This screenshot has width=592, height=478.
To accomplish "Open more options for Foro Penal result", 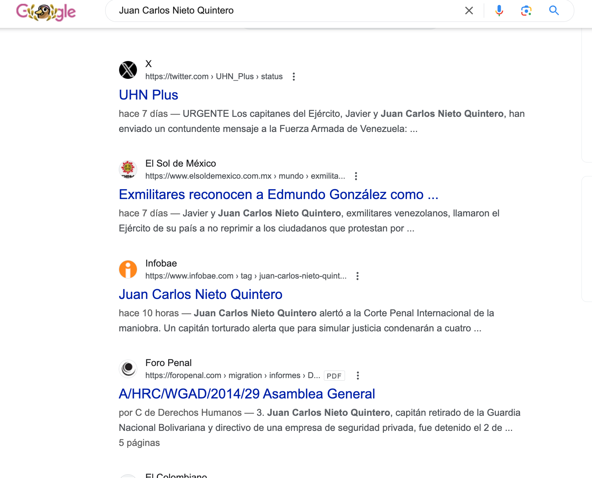I will click(357, 375).
